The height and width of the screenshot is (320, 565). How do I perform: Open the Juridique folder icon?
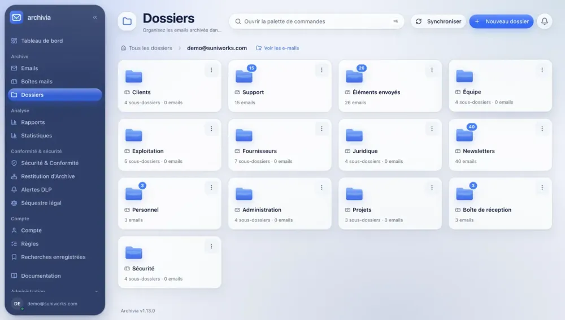tap(354, 135)
